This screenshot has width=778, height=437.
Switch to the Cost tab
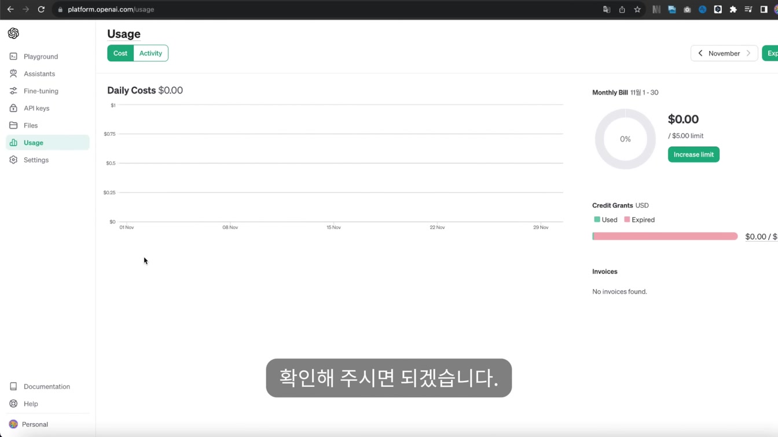[120, 53]
